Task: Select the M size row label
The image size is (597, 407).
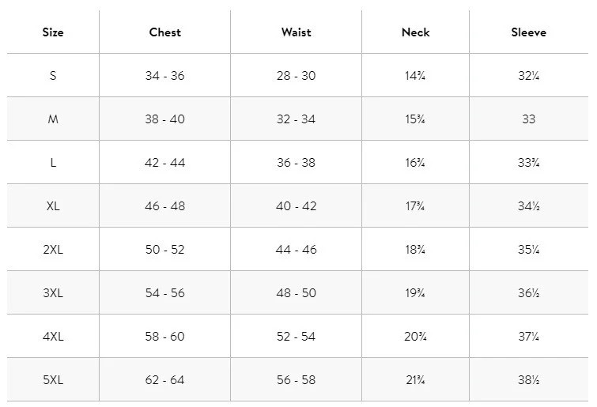Action: [53, 119]
